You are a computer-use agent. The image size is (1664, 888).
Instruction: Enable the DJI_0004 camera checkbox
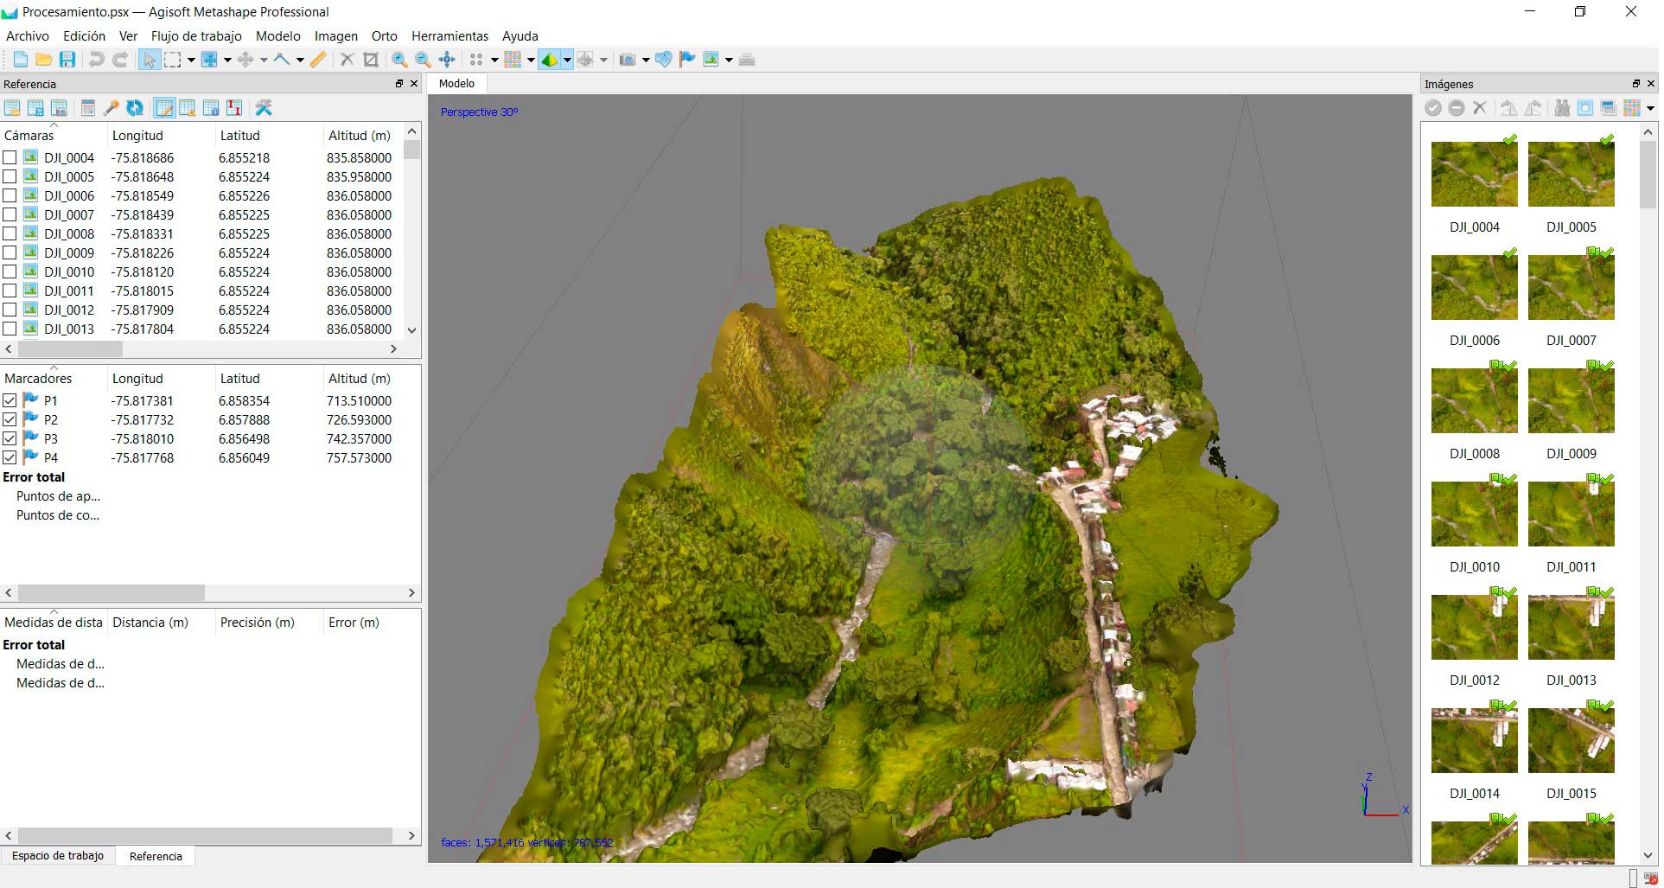tap(10, 157)
